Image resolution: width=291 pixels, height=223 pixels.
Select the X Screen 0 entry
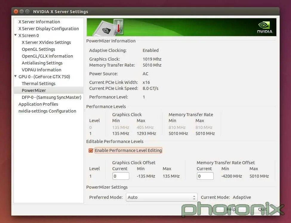[29, 36]
